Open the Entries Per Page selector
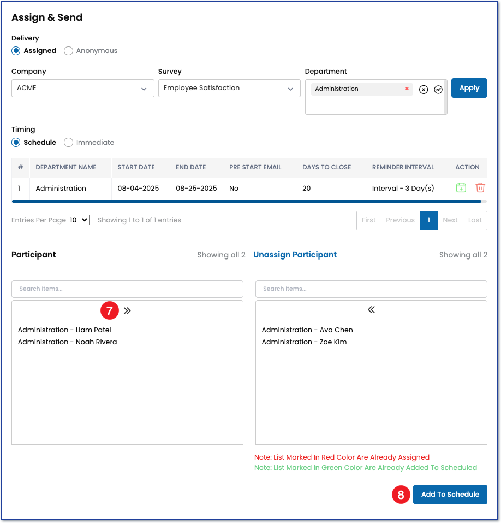 click(x=78, y=220)
